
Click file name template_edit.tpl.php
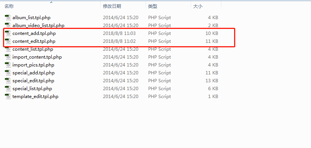coord(35,97)
